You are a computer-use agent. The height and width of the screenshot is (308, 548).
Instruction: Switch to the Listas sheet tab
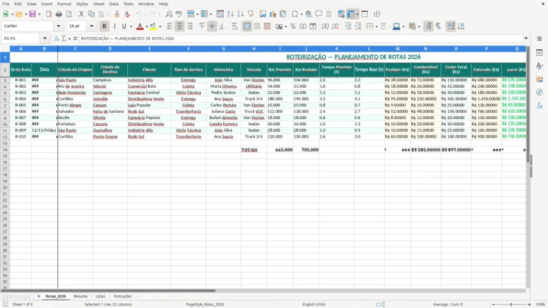[x=100, y=296]
